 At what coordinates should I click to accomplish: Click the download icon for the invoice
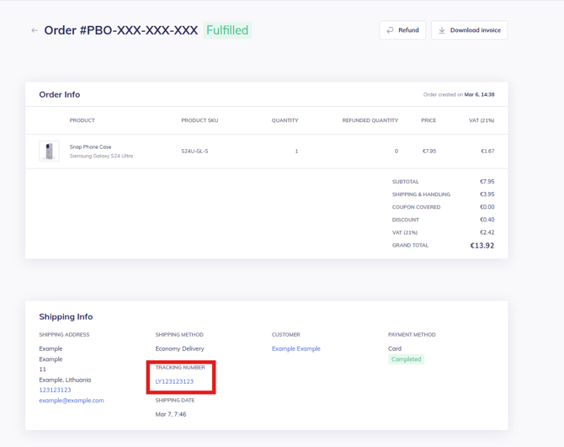click(x=442, y=30)
